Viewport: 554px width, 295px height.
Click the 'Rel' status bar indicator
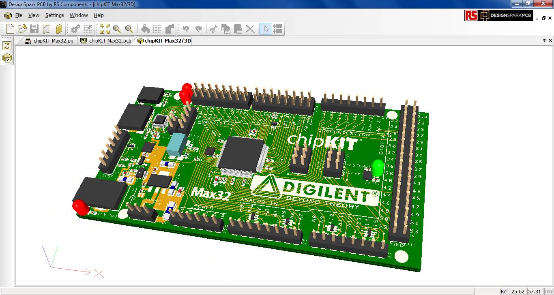(x=504, y=291)
